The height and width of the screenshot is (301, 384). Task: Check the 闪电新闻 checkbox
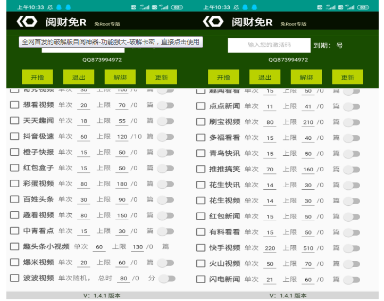201,279
